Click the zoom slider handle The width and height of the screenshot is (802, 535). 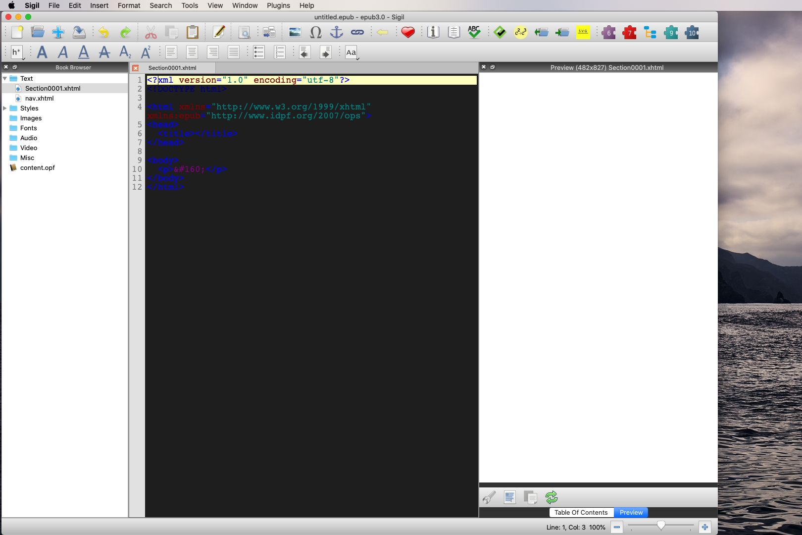(x=661, y=526)
